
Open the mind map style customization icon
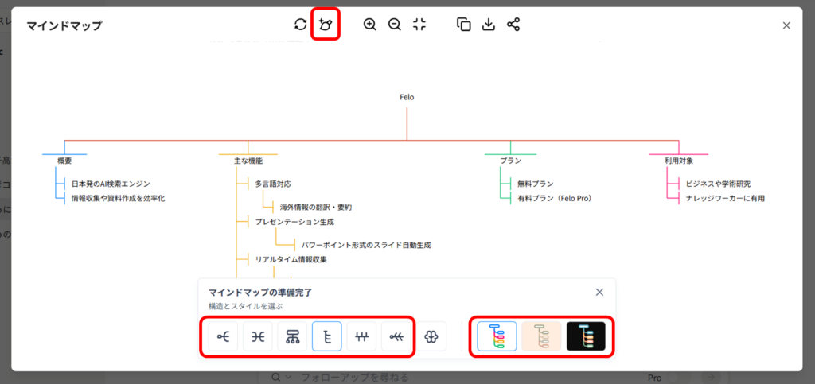(325, 25)
